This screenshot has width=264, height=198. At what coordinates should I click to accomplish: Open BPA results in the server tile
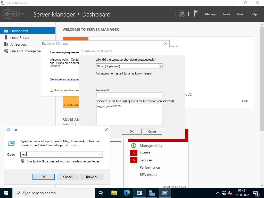[148, 175]
